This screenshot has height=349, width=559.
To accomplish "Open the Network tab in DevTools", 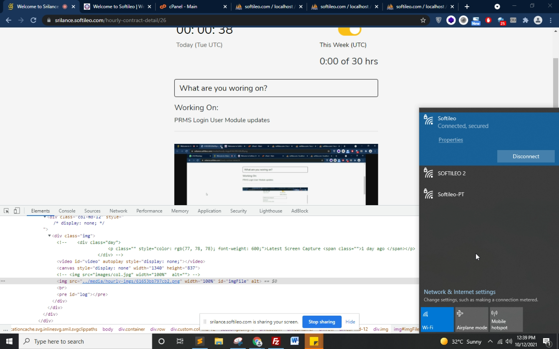I will (x=118, y=211).
